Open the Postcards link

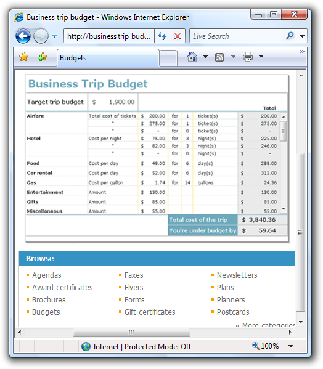(x=233, y=312)
